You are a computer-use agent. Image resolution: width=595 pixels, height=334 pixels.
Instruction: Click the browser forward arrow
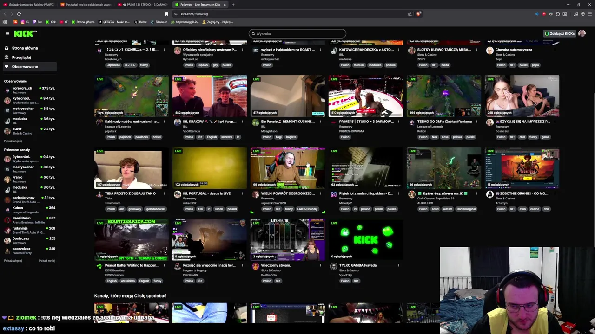coord(12,14)
